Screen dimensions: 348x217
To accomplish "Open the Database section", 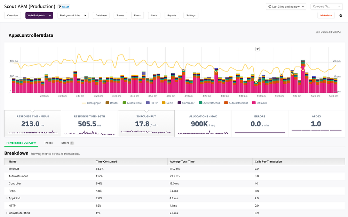I will pyautogui.click(x=101, y=16).
